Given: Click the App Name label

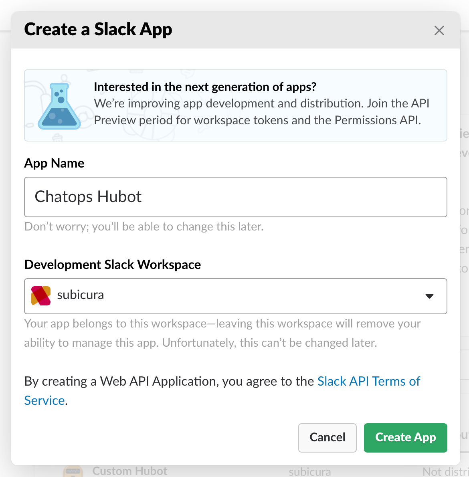Looking at the screenshot, I should coord(54,164).
